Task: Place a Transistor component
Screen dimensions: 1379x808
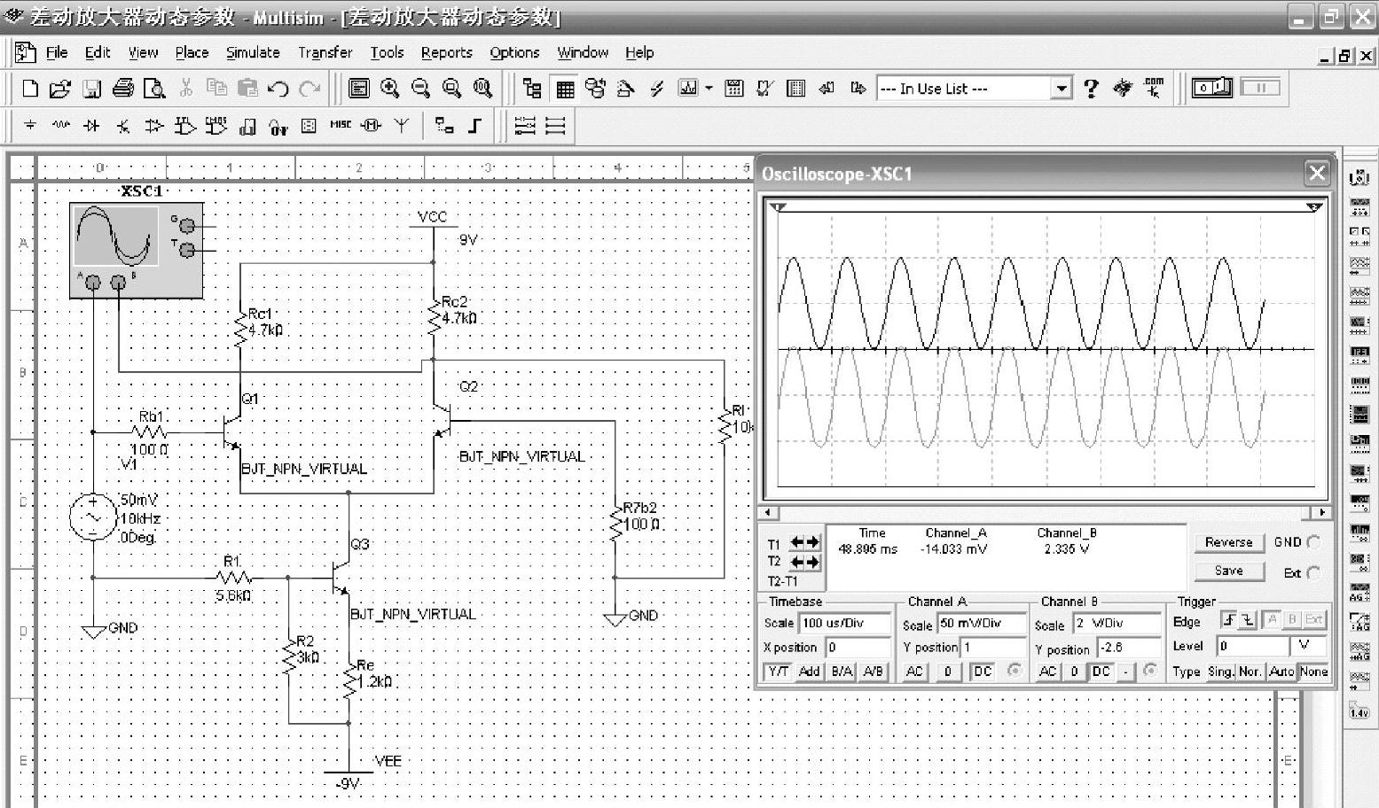Action: pyautogui.click(x=123, y=126)
